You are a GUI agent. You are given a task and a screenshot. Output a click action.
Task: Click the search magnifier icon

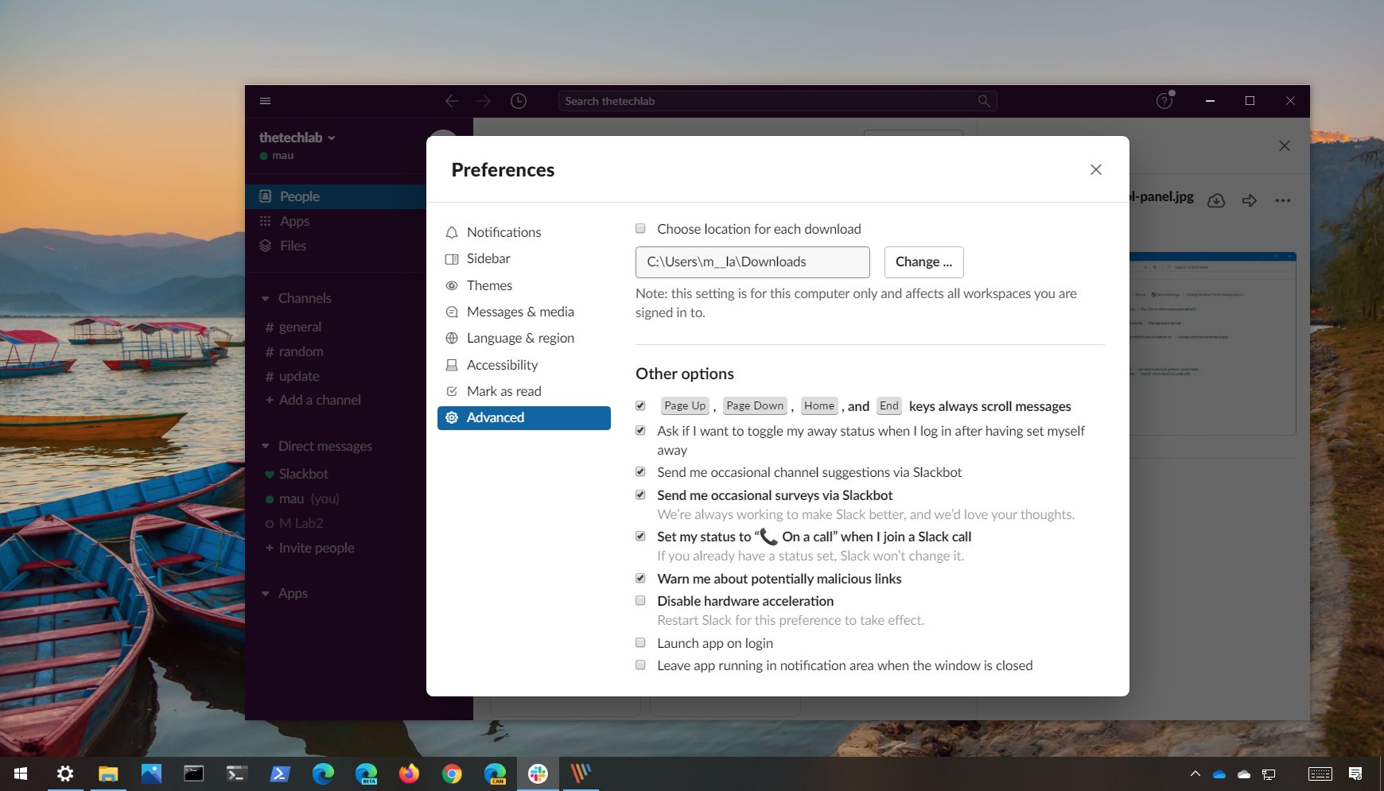(984, 101)
